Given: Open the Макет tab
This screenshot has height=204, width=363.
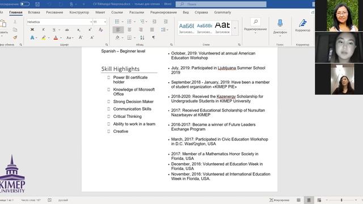Looking at the screenshot, I should pos(100,12).
